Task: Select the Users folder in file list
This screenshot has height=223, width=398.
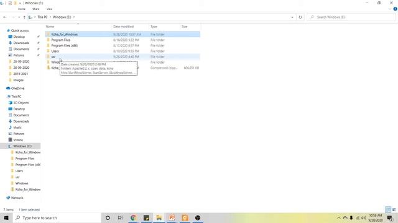Action: 123,51
